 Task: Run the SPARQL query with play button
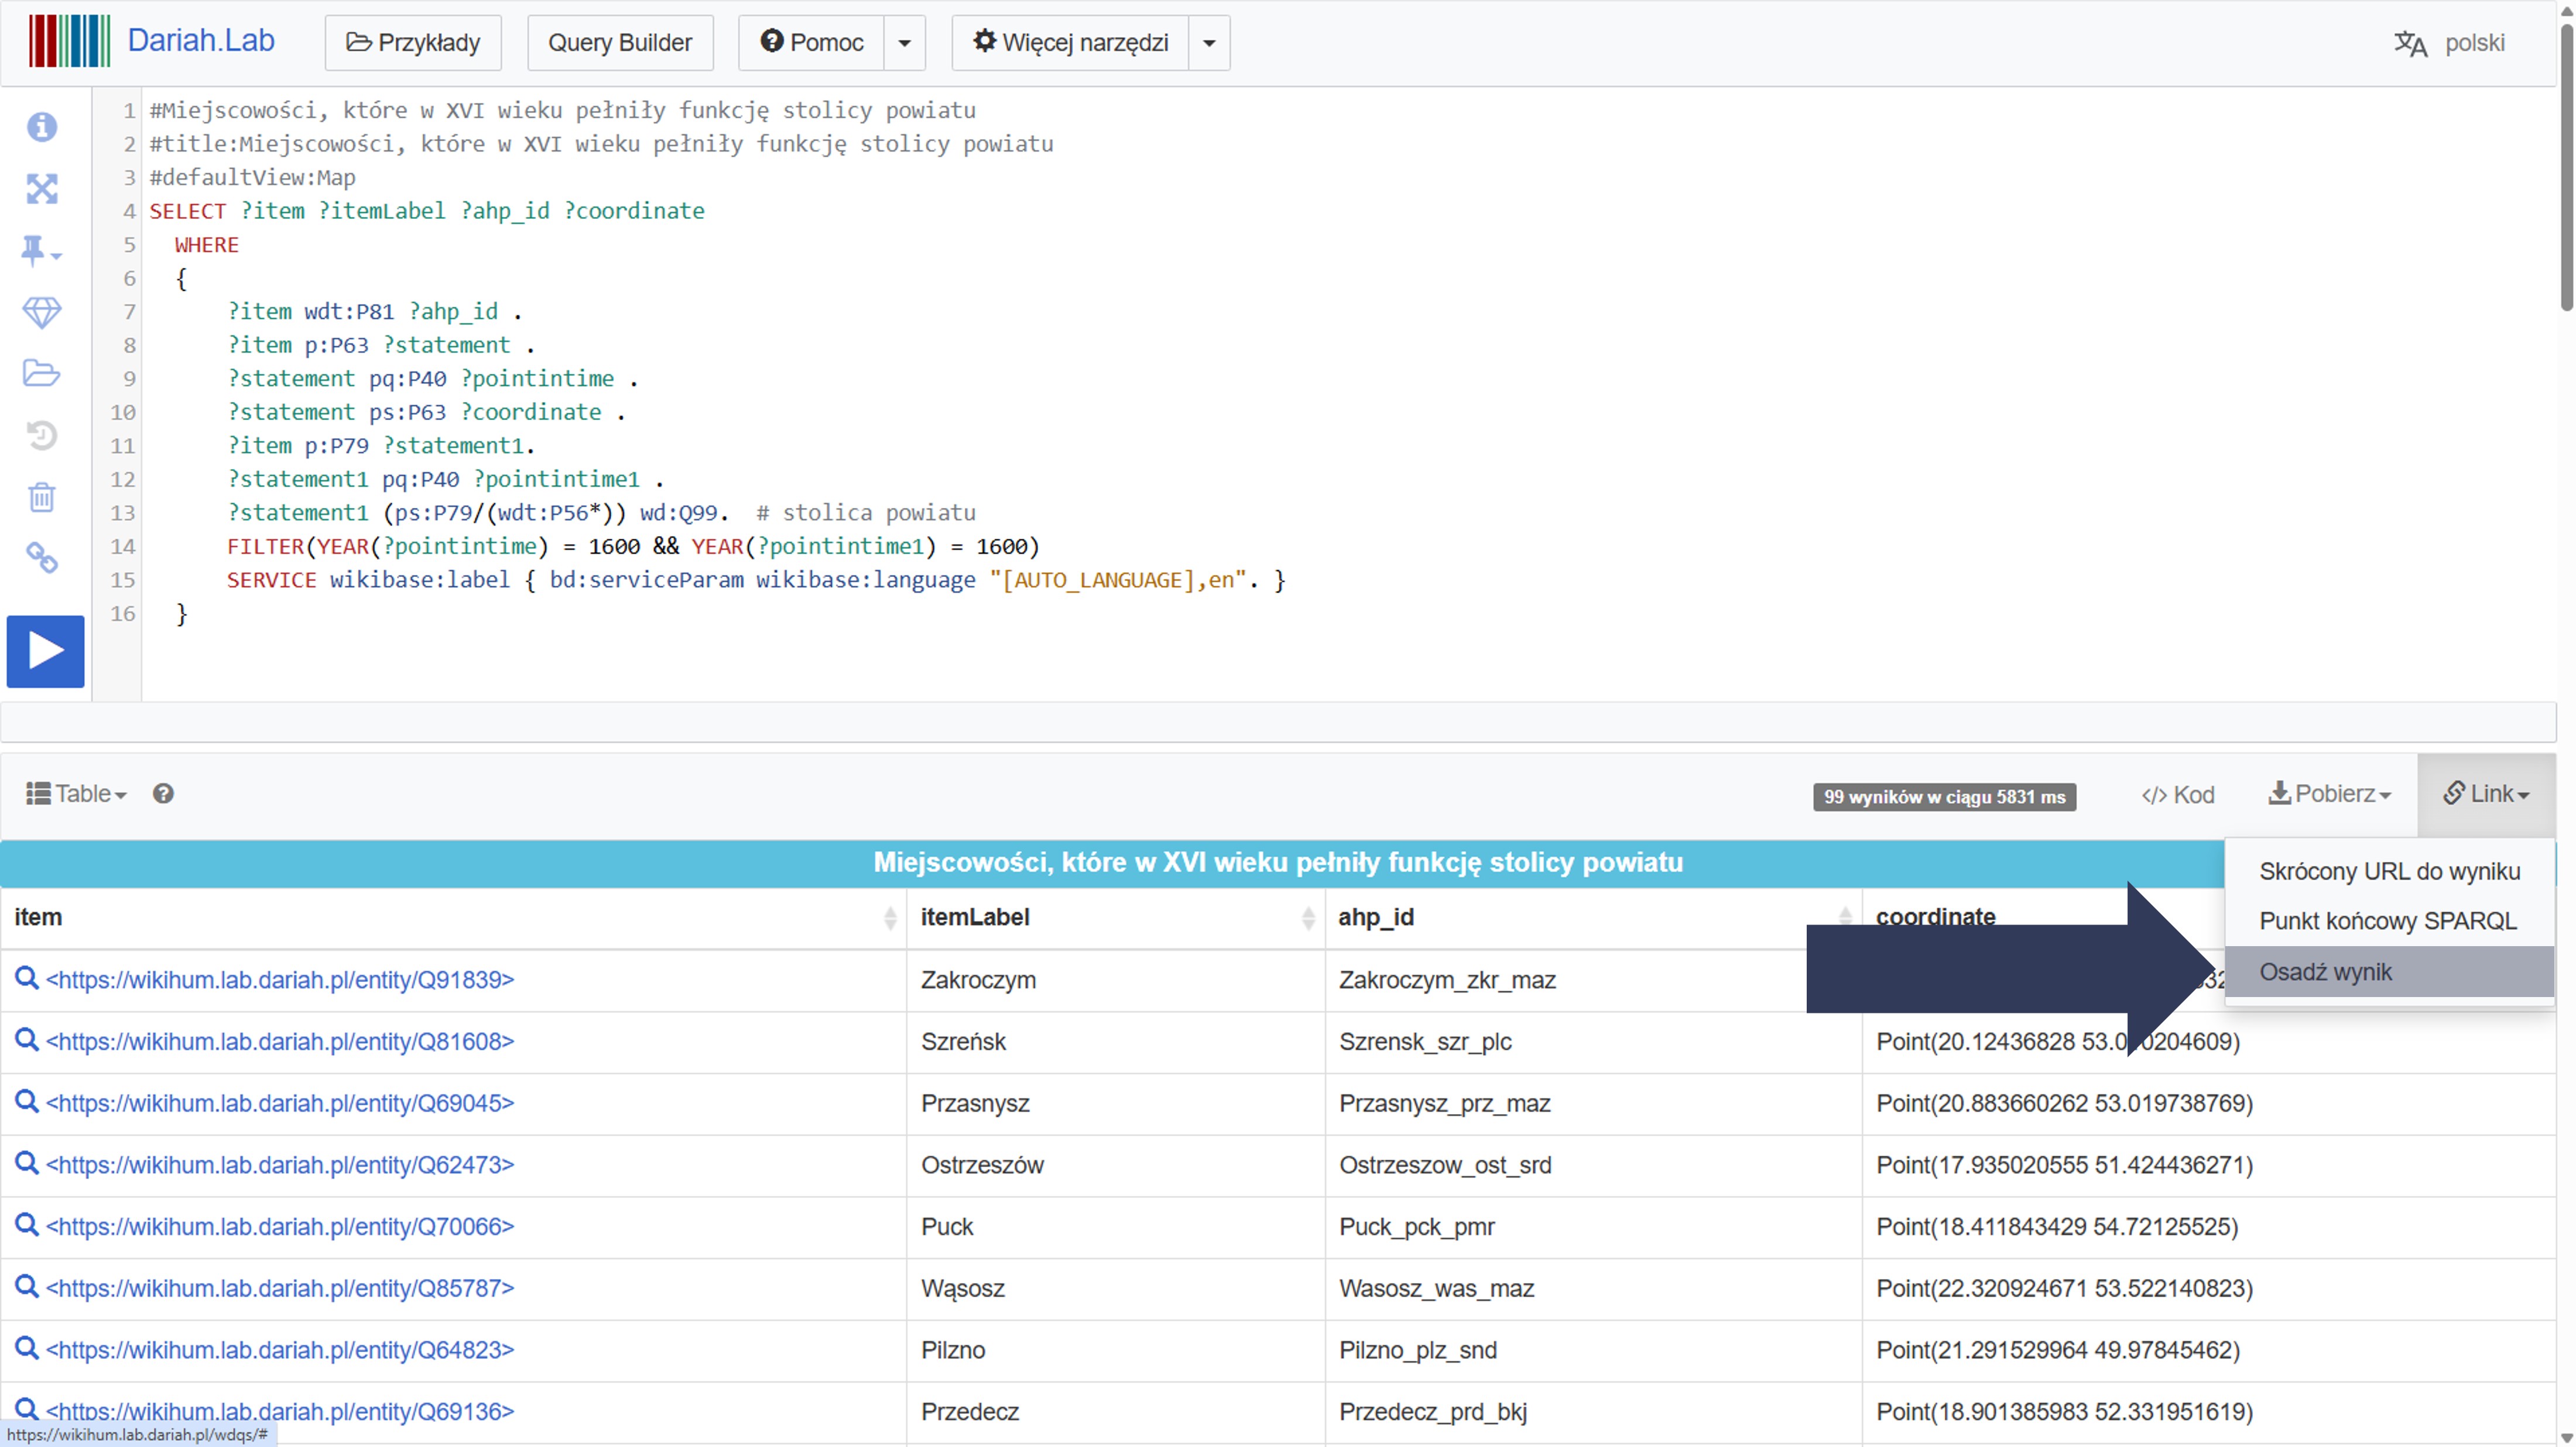[x=45, y=651]
